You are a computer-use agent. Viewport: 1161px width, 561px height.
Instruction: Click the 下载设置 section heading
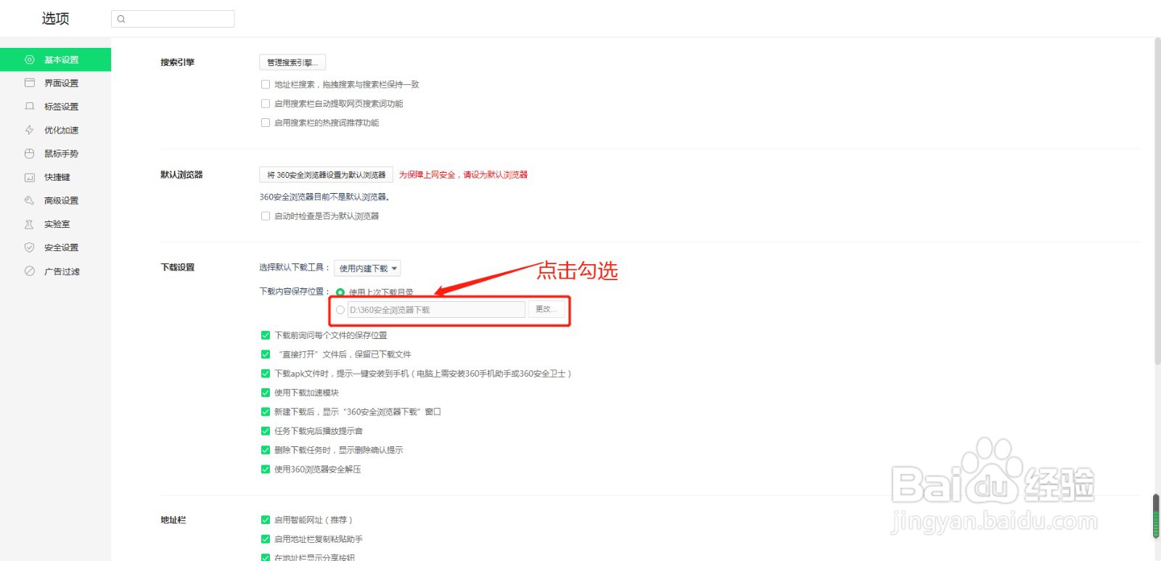click(178, 267)
